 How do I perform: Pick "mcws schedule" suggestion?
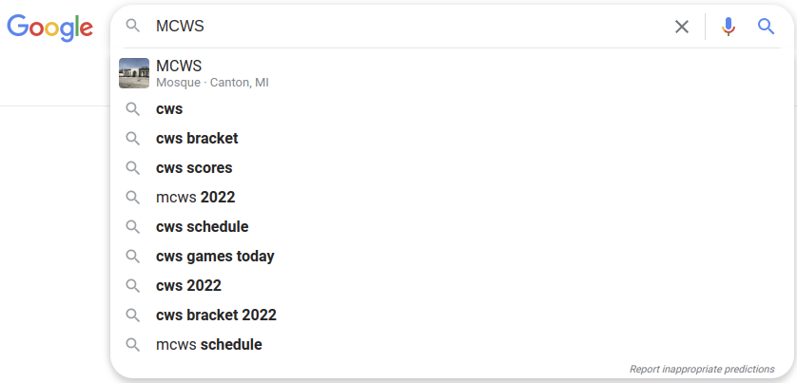(x=208, y=345)
